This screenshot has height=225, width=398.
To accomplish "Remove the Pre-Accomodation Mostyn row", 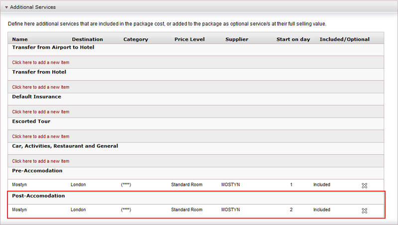I will [x=364, y=185].
